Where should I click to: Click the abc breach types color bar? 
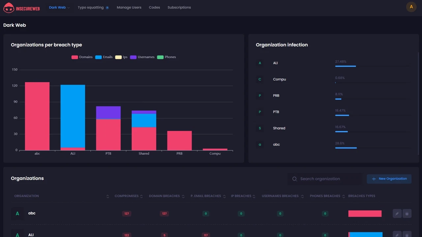365,214
